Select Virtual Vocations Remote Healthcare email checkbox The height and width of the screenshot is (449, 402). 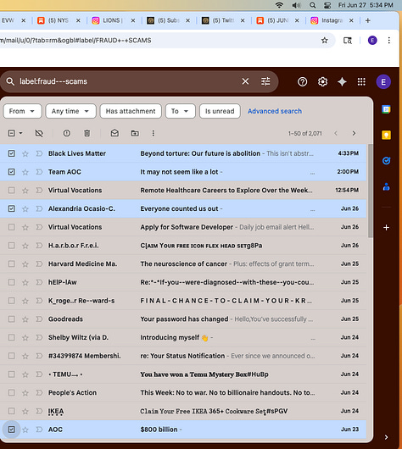click(x=12, y=190)
